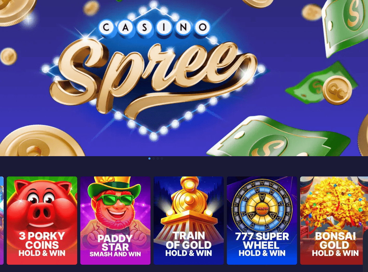368x272 pixels.
Task: Click the green dollar bill at banner top right
Action: click(344, 25)
